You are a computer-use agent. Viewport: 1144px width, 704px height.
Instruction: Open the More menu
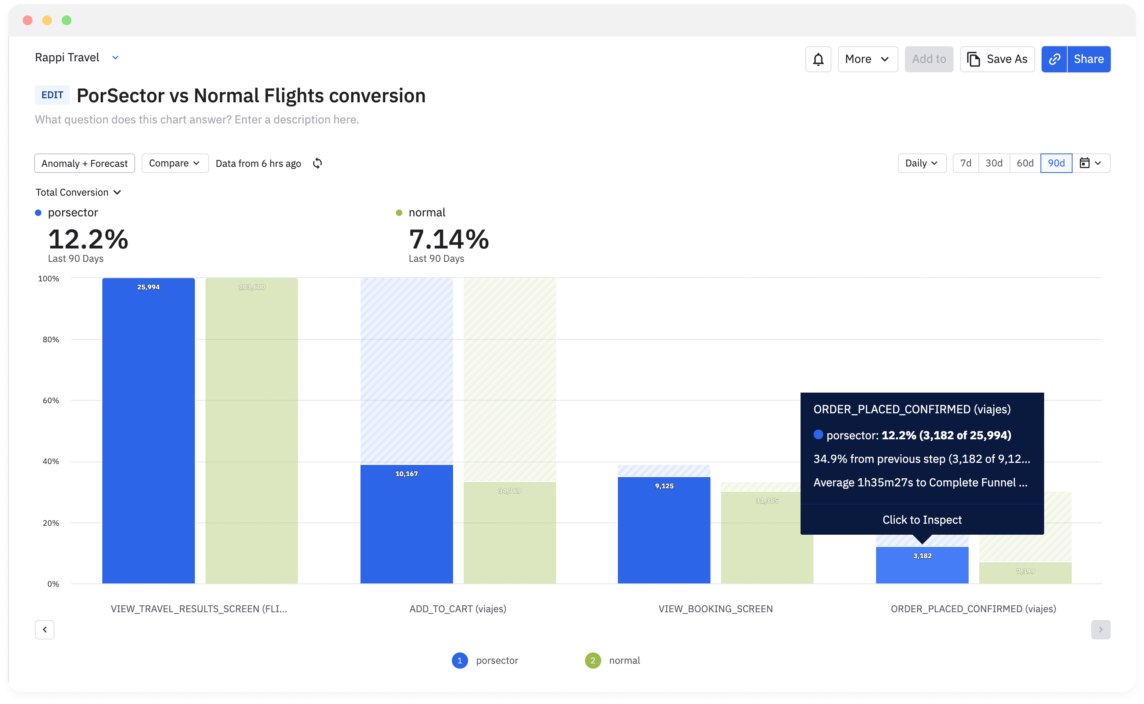click(867, 59)
